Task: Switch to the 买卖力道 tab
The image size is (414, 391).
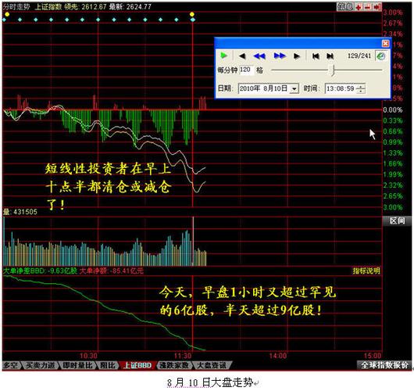Action: (40, 365)
